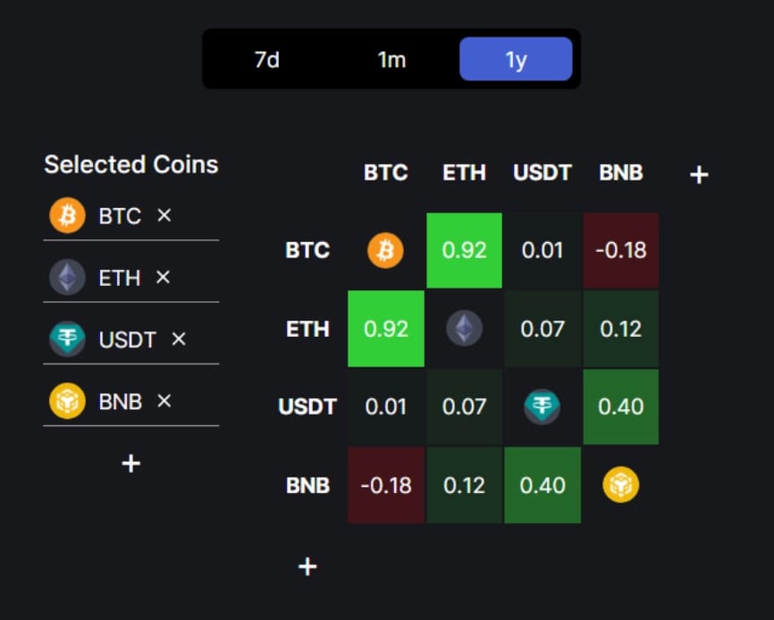Click the Bitcoin icon in the matrix diagonal

[385, 251]
